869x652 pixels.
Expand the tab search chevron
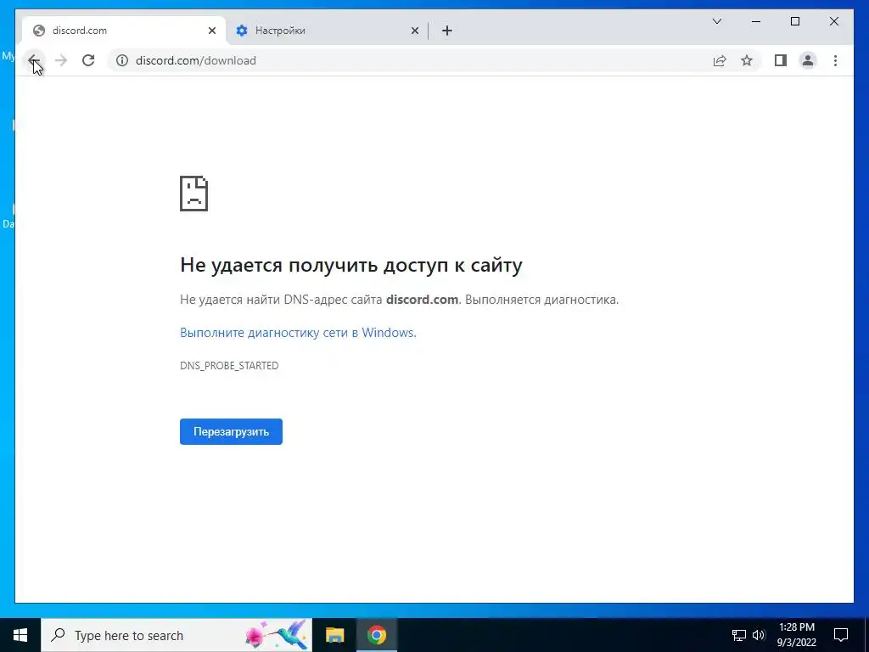[716, 21]
